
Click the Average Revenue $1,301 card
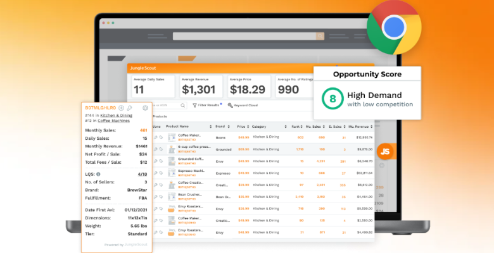[x=201, y=86]
